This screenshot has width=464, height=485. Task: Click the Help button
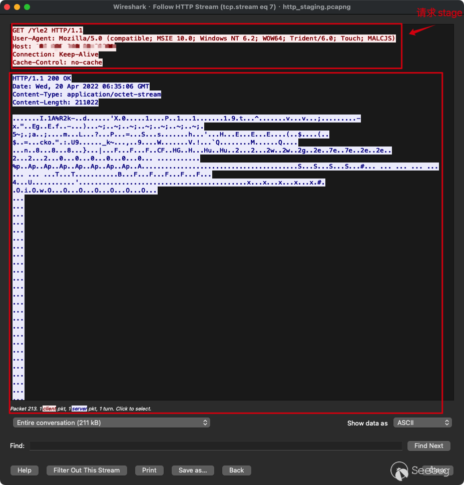25,470
